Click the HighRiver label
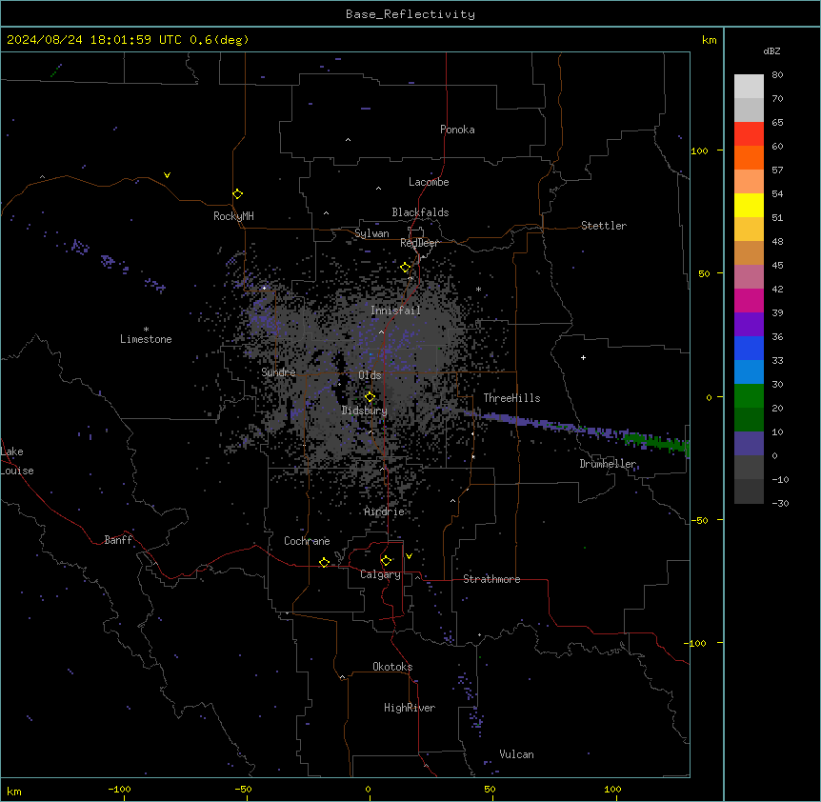The height and width of the screenshot is (802, 821). [x=410, y=708]
